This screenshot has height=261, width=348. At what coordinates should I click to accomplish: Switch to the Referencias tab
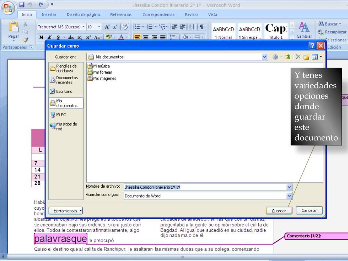(x=121, y=15)
